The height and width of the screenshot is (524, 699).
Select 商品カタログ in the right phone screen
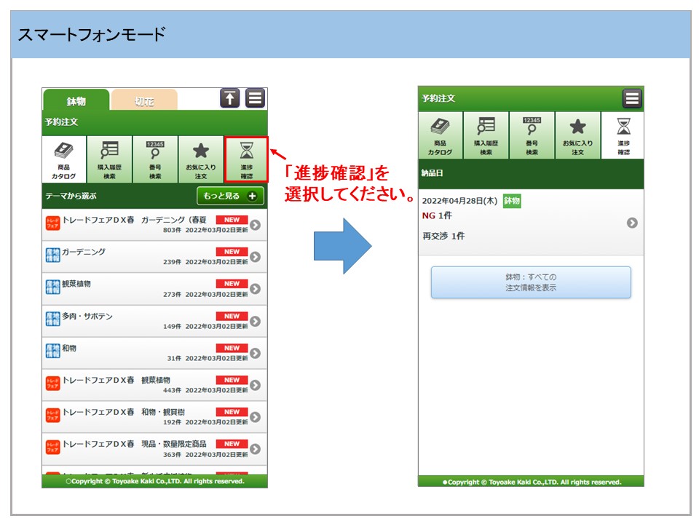coord(441,135)
